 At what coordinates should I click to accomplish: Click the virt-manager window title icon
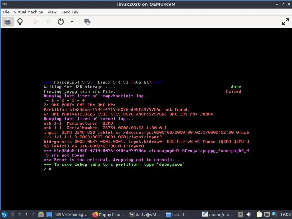(5, 4)
